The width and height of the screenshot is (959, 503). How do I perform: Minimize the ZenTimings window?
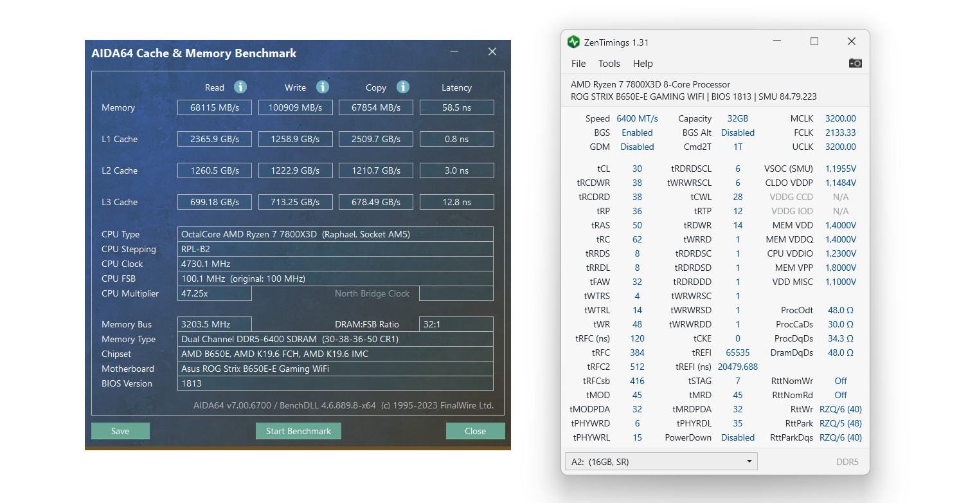[777, 41]
